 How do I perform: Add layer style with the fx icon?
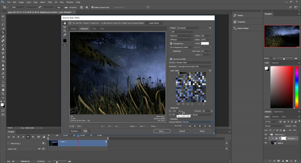coord(274,161)
